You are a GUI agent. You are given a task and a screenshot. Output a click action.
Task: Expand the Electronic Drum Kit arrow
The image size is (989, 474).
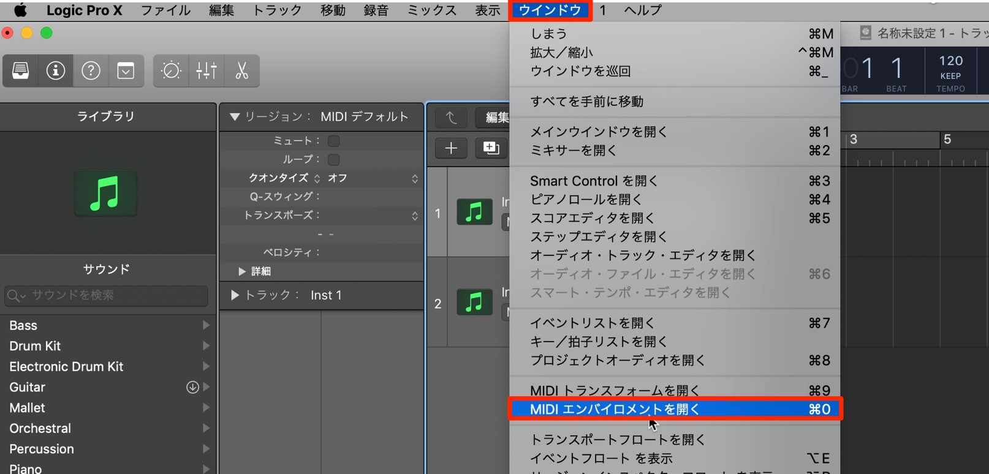[x=206, y=366]
